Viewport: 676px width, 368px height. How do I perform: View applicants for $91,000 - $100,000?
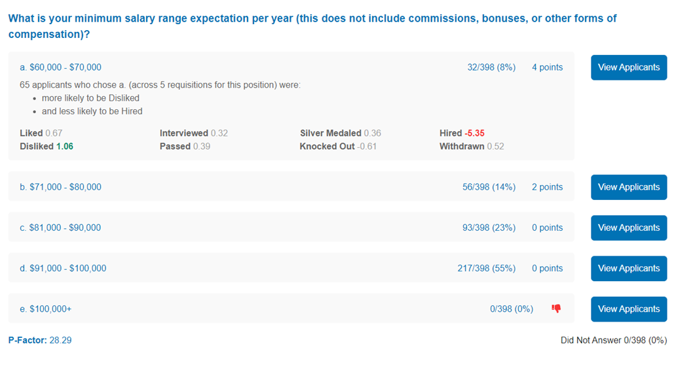click(x=629, y=269)
